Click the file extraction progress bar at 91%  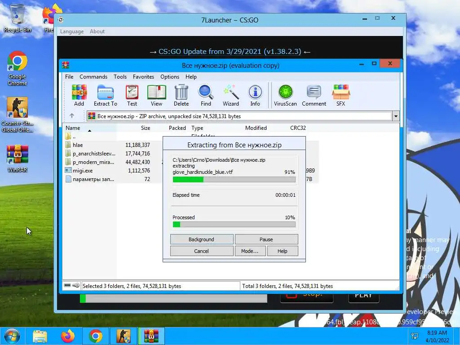click(234, 180)
